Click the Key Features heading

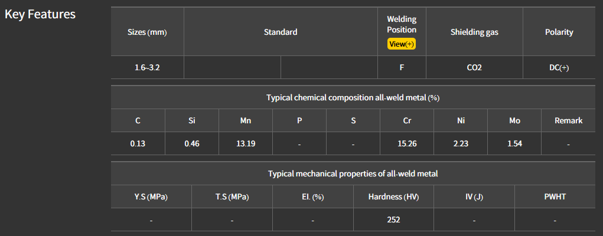pyautogui.click(x=40, y=14)
